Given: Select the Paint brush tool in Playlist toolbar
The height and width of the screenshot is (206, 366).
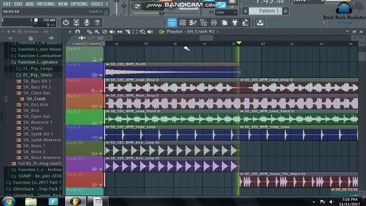Looking at the screenshot, I should click(x=97, y=32).
